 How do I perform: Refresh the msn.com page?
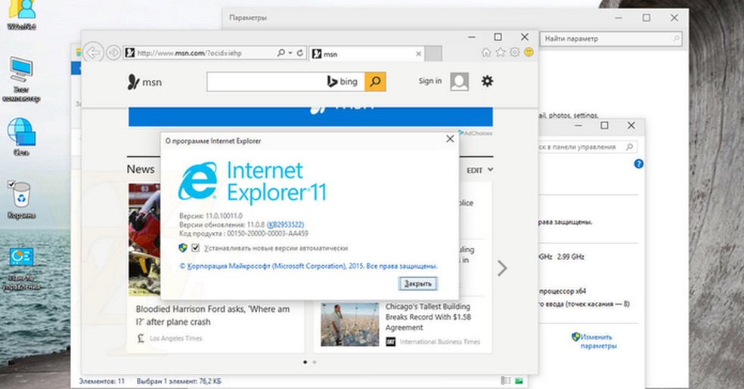[300, 53]
